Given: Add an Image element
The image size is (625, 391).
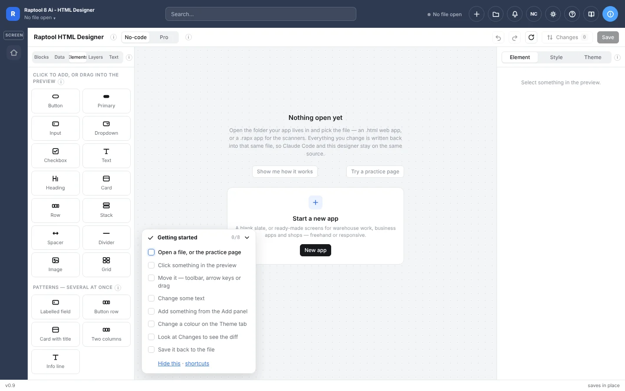Looking at the screenshot, I should click(56, 265).
